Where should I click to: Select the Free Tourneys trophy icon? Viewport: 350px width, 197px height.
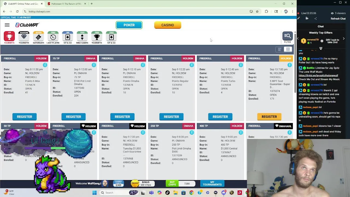click(97, 38)
